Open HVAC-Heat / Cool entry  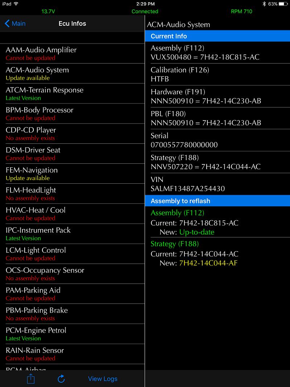(72, 213)
